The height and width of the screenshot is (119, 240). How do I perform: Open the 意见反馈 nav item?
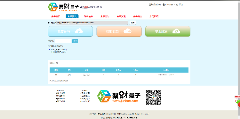154,17
